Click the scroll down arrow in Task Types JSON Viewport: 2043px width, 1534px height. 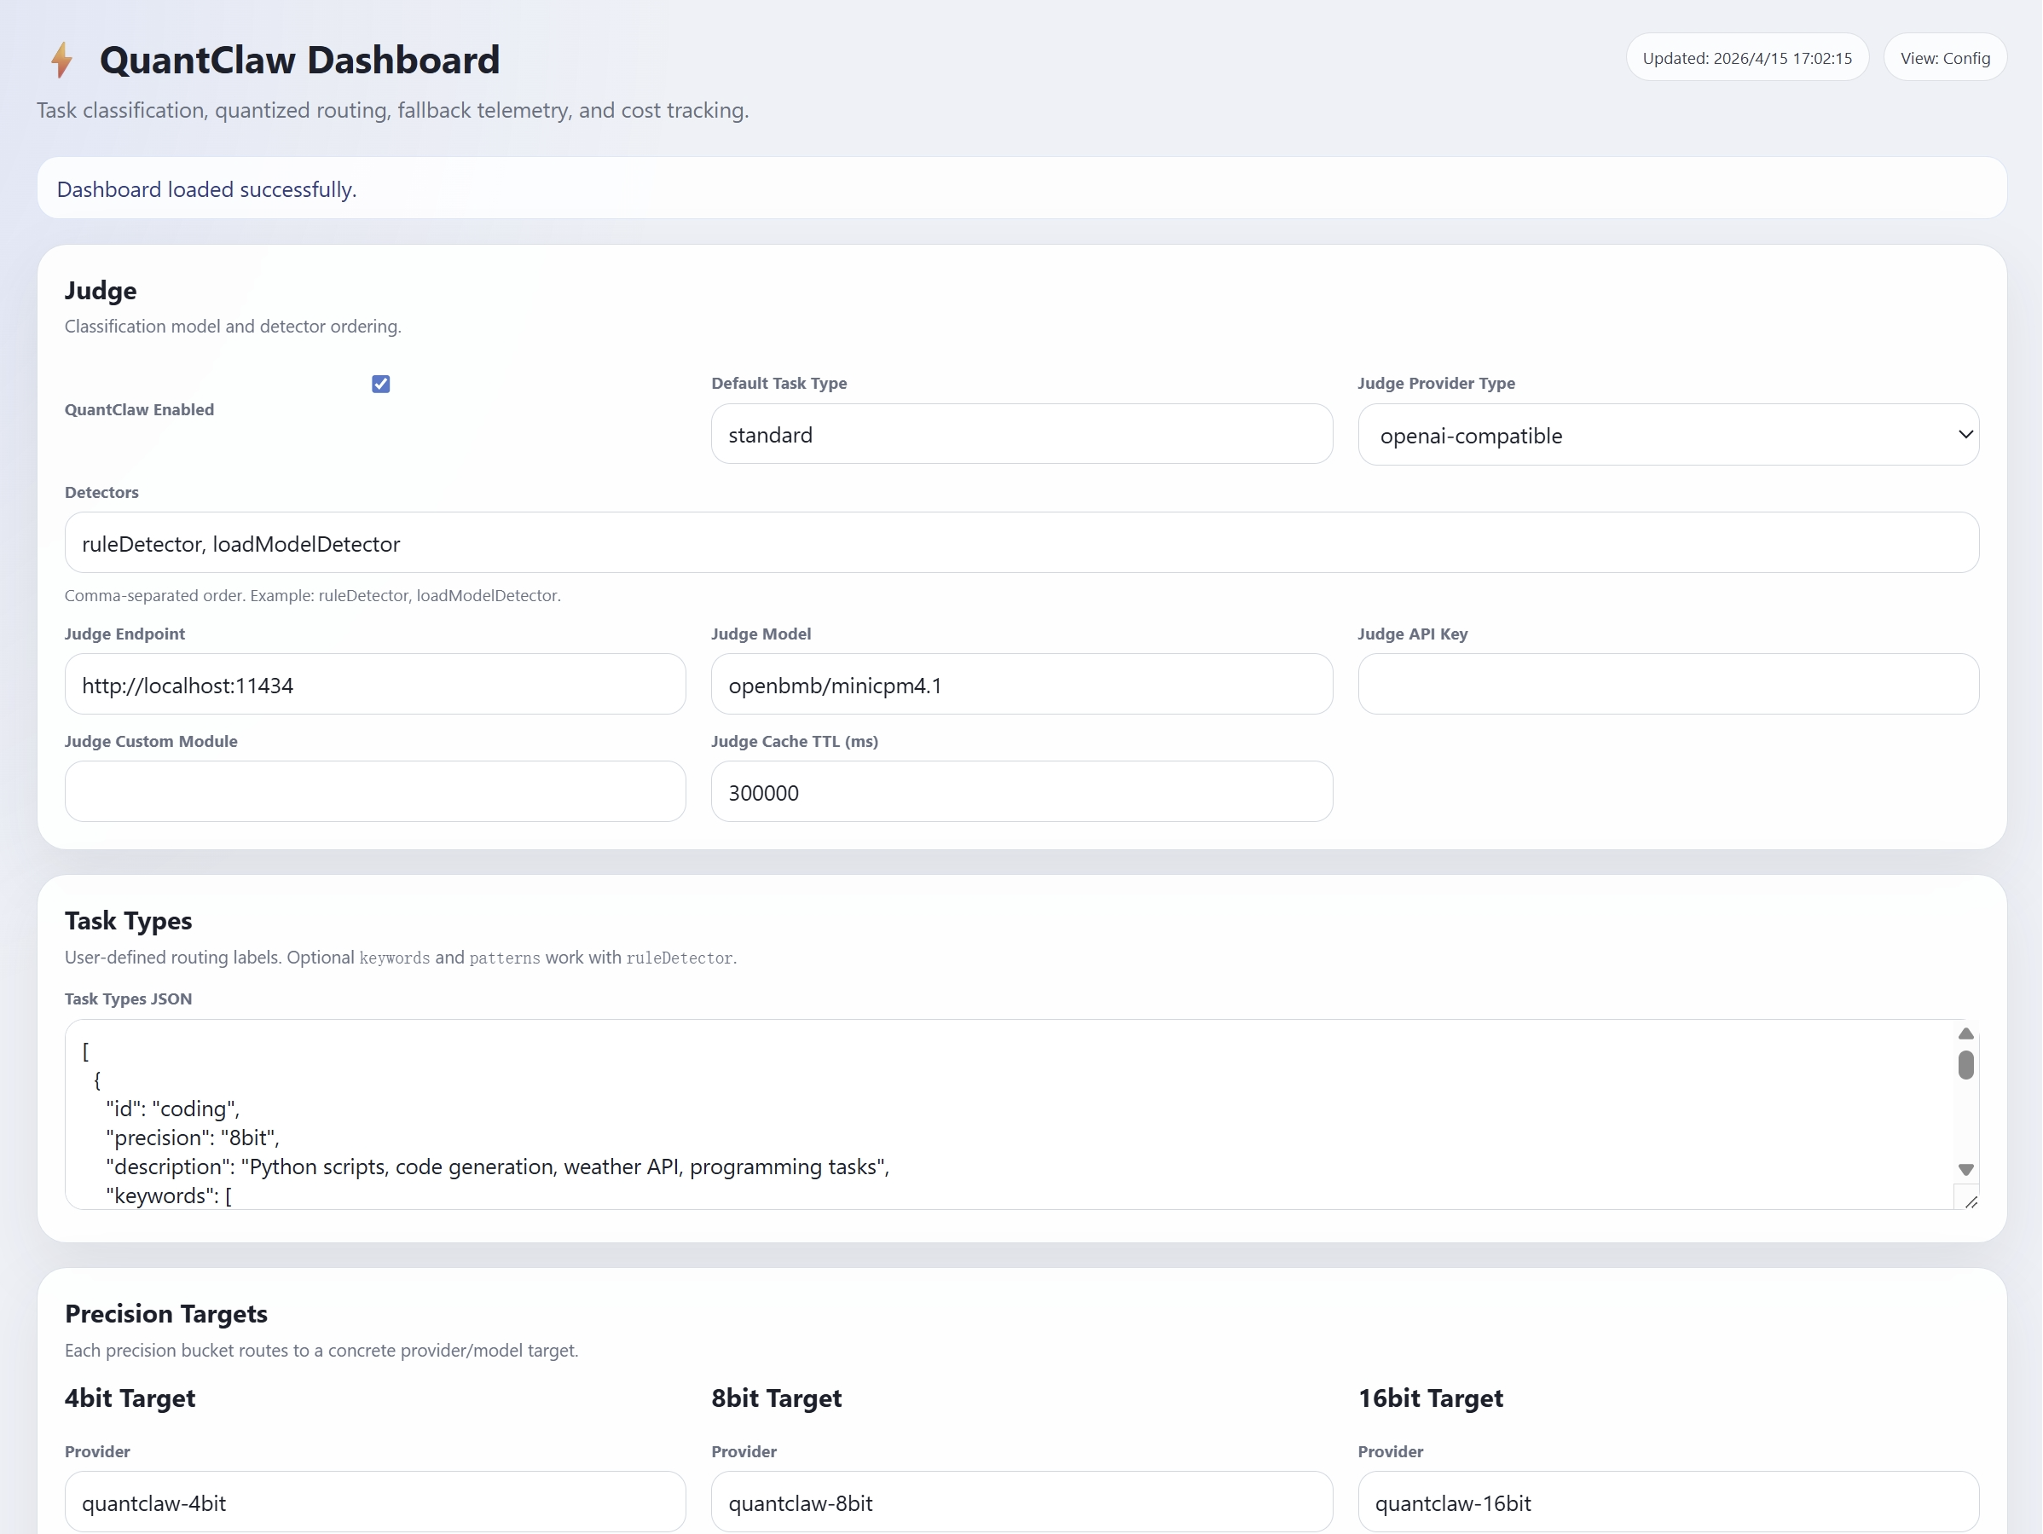[x=1965, y=1169]
